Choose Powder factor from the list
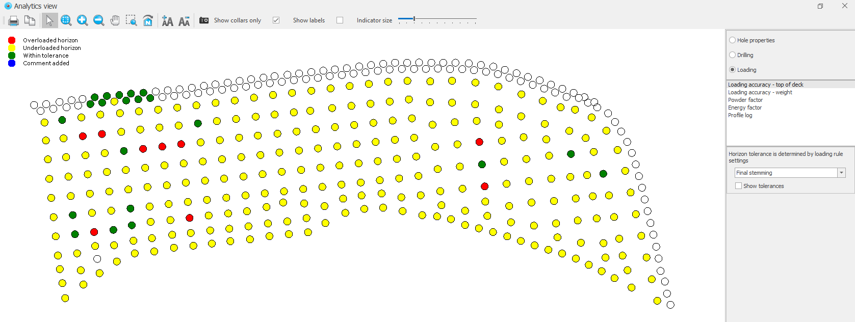Viewport: 855px width, 322px height. click(745, 100)
